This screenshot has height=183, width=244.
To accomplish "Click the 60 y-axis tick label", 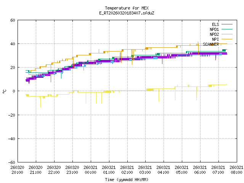I will coord(13,20).
